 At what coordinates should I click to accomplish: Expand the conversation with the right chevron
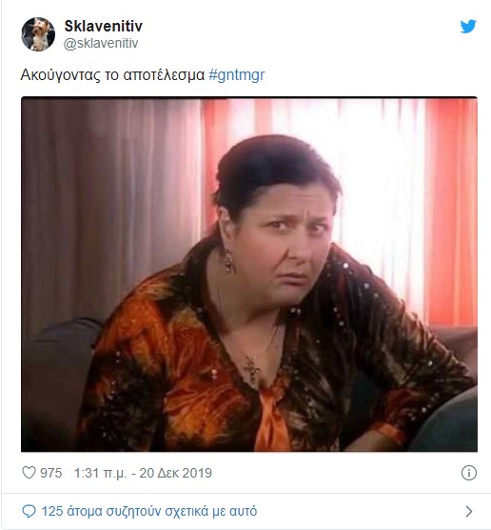click(469, 511)
